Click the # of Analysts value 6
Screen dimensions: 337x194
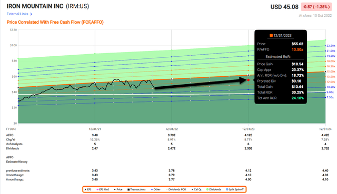tap(248, 144)
